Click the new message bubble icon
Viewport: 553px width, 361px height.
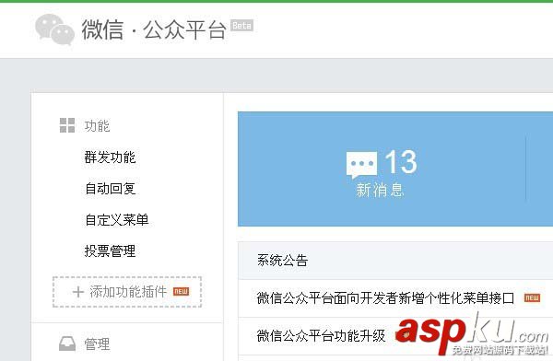361,165
